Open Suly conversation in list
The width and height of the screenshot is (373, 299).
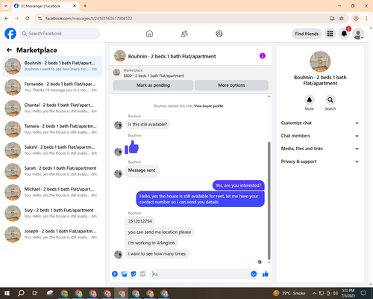(52, 214)
